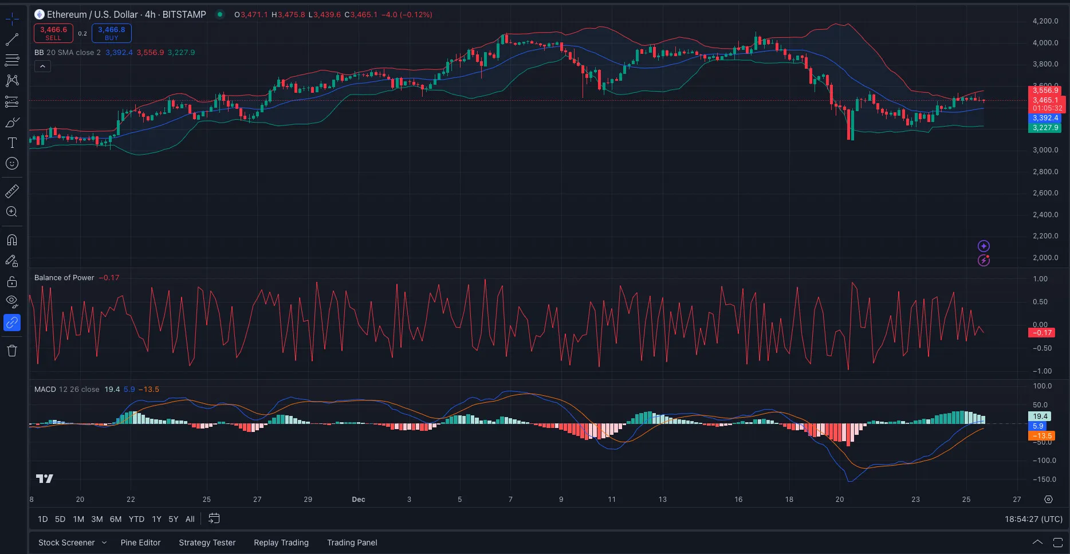
Task: Open the go-to-date calendar icon
Action: pyautogui.click(x=214, y=518)
